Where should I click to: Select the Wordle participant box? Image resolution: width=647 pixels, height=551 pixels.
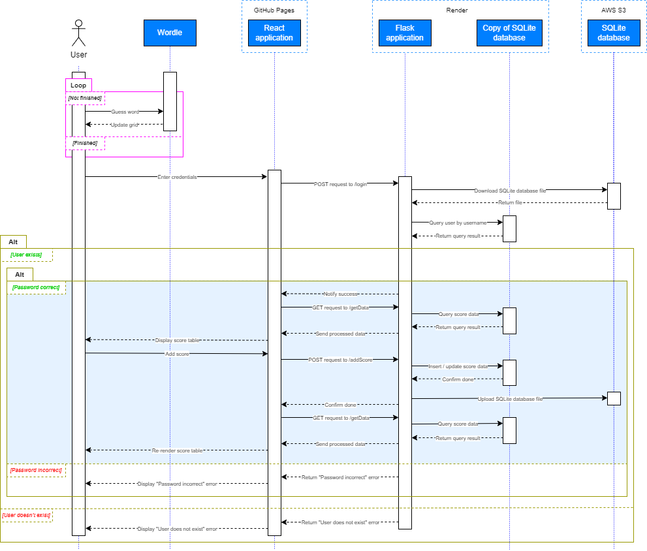point(170,33)
